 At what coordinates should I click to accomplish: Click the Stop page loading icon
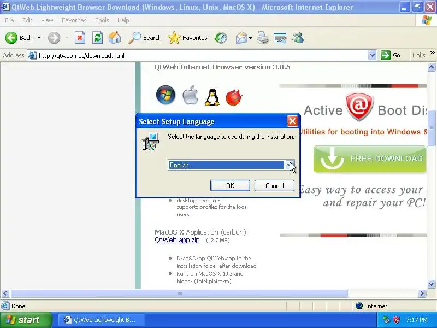click(80, 38)
